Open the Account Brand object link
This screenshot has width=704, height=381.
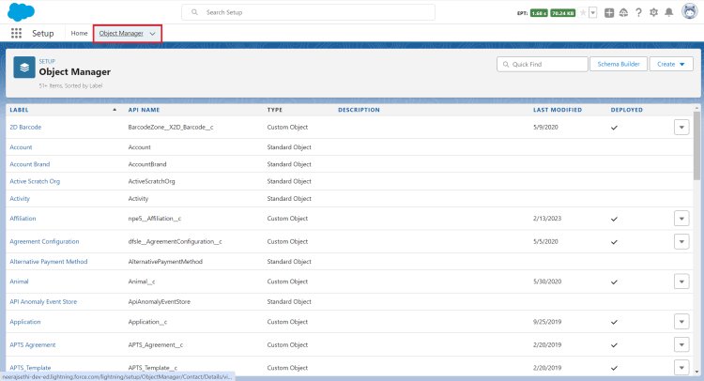click(29, 163)
